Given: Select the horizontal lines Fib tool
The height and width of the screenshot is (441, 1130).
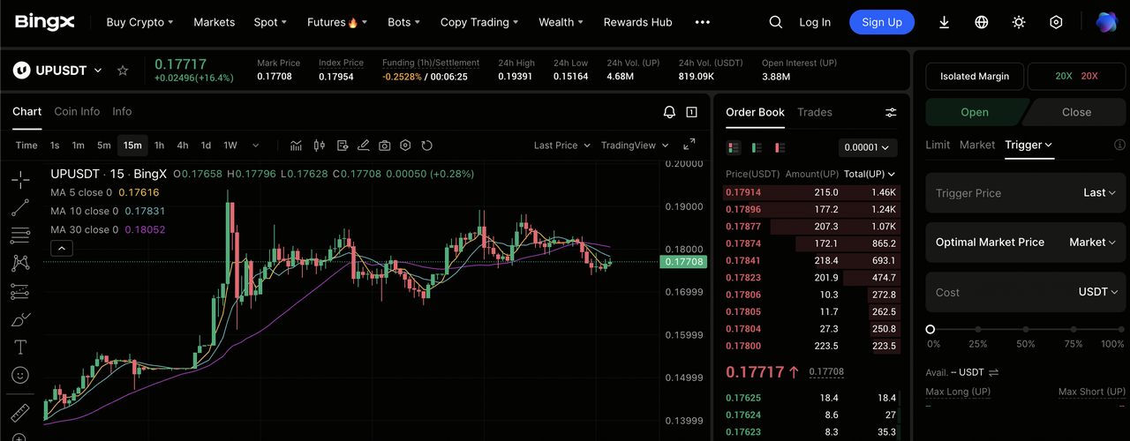Looking at the screenshot, I should click(20, 235).
